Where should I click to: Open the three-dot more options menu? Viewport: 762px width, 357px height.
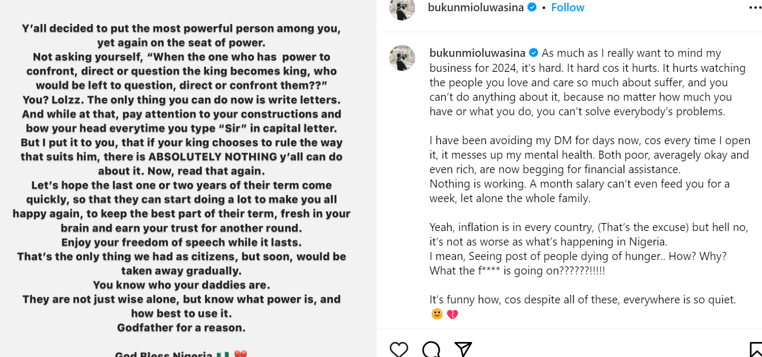tap(755, 8)
